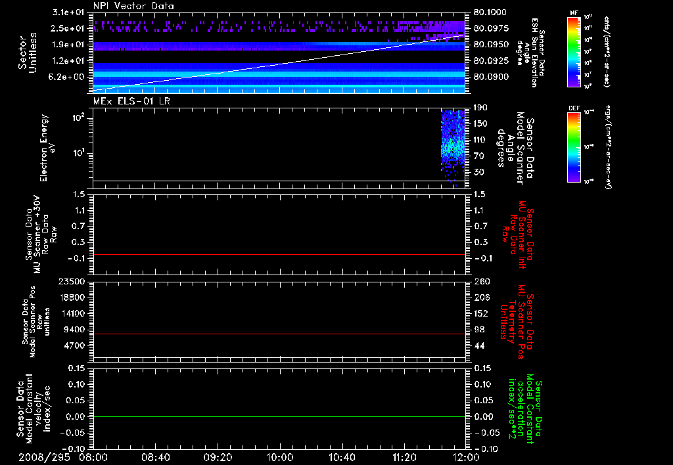Viewport: 673px width, 465px height.
Task: Click the "Electron Energy eV" axis label
Action: click(47, 148)
